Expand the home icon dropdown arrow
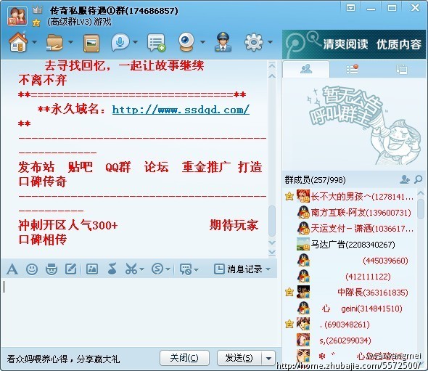Screen dimensions: 428x371 34,42
